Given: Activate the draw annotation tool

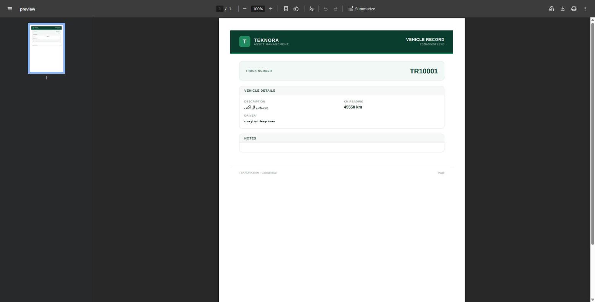Looking at the screenshot, I should click(x=312, y=9).
